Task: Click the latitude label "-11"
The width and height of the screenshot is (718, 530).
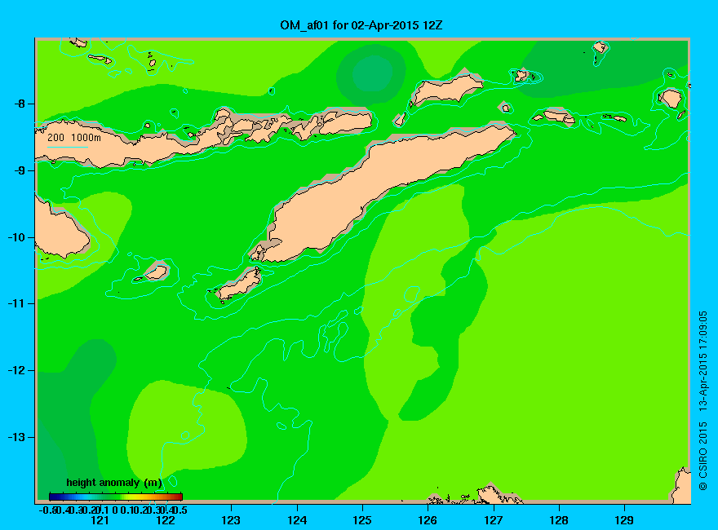Action: coord(16,303)
